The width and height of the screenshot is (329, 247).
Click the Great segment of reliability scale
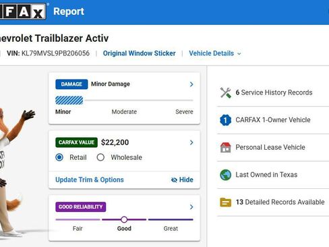pos(171,219)
